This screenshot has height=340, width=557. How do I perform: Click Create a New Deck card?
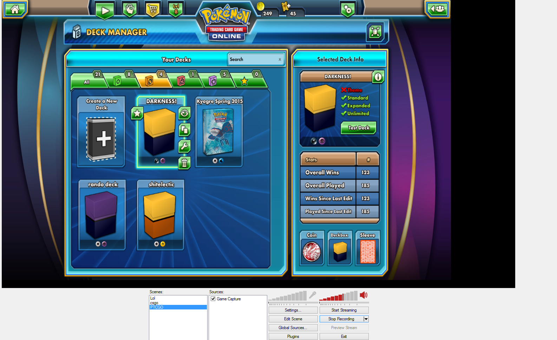(x=101, y=131)
